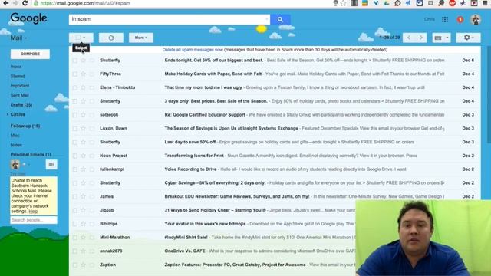Check the James message checkbox

click(75, 196)
